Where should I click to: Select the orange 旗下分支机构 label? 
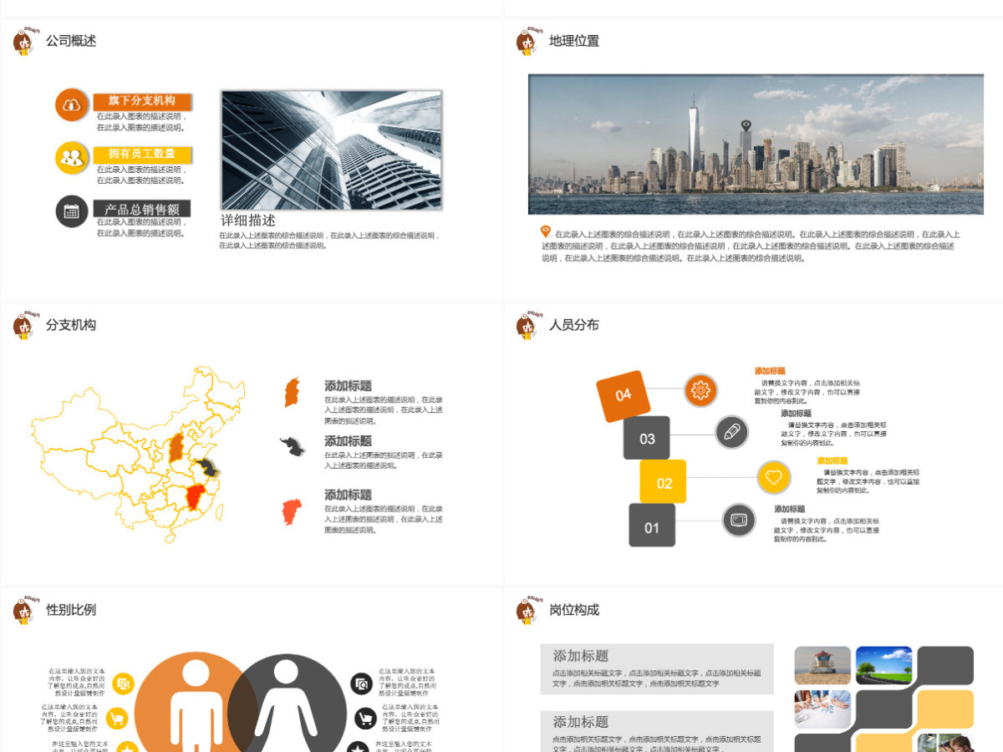(x=142, y=101)
